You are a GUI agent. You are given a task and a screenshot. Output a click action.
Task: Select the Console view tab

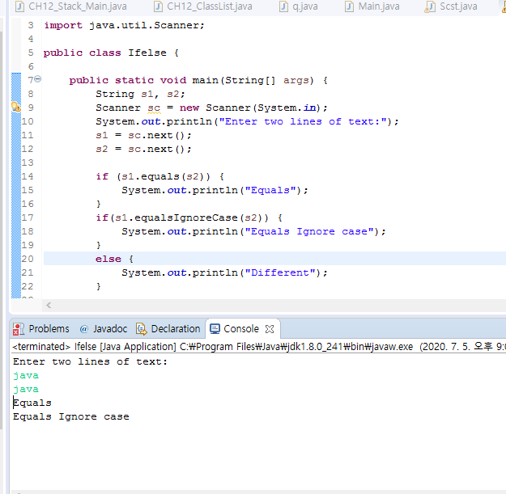241,329
